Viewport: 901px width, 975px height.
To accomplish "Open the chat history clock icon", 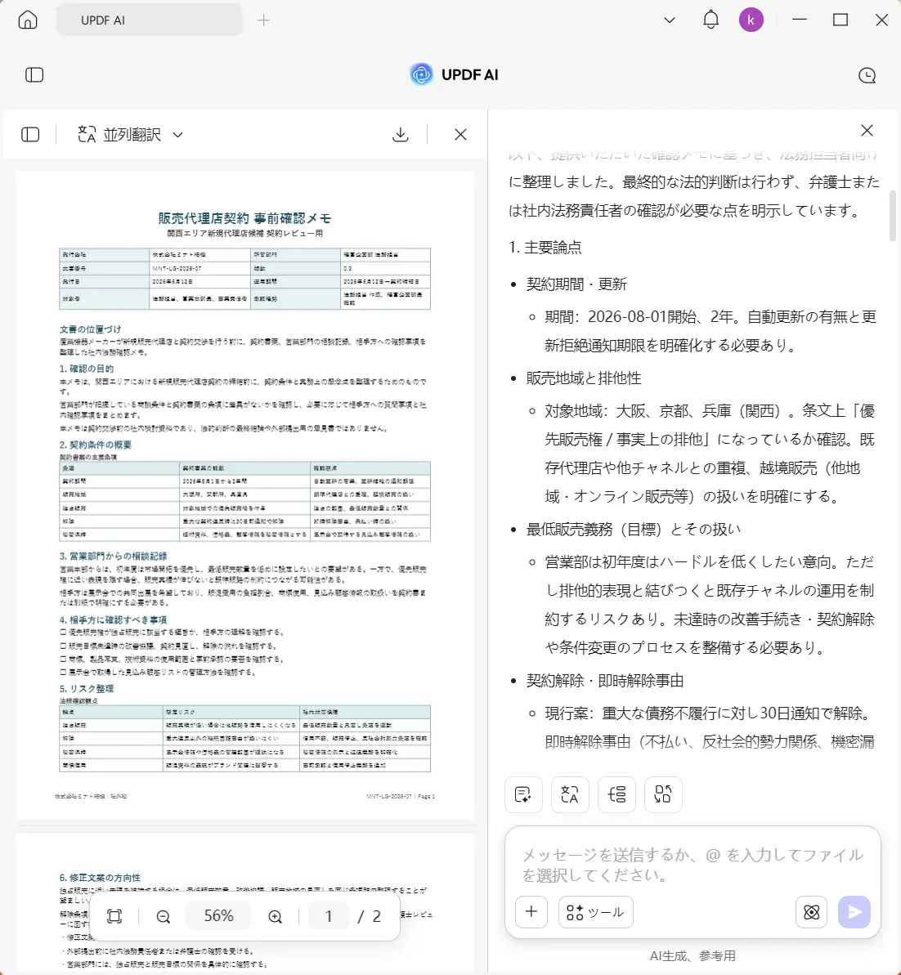I will [867, 75].
